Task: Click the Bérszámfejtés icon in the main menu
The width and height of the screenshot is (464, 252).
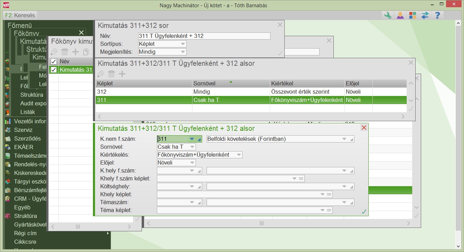Action: (8, 190)
